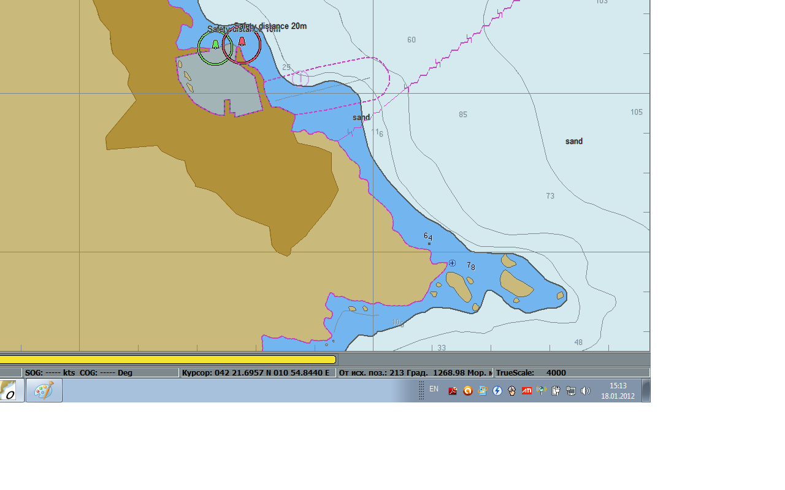The height and width of the screenshot is (490, 785).
Task: Click the TrueScale 4000 status field
Action: pyautogui.click(x=570, y=372)
